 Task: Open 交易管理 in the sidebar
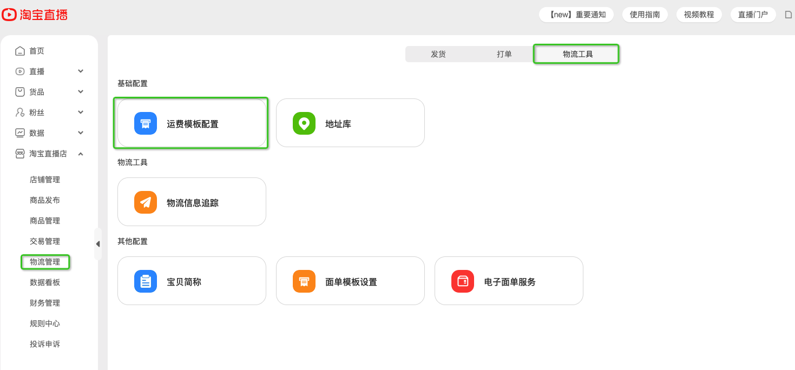coord(45,241)
